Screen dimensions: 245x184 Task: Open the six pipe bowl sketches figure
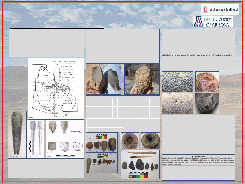(65, 139)
